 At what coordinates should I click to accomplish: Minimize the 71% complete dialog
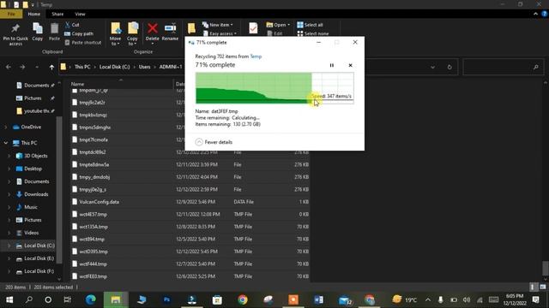(x=318, y=42)
